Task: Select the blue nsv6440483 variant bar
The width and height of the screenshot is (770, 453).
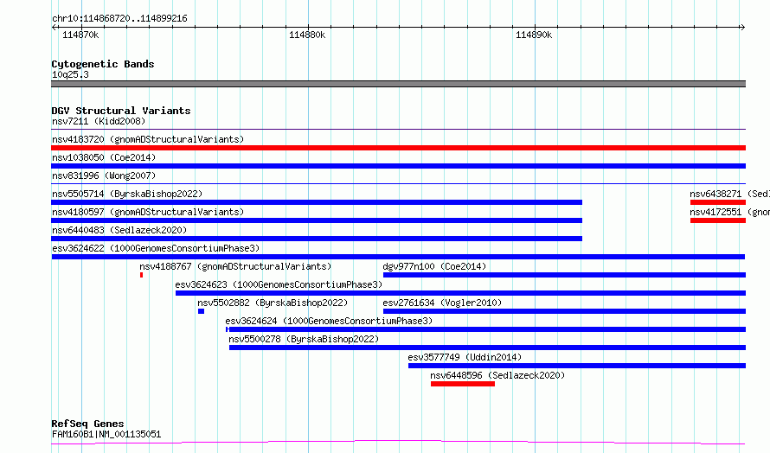Action: [317, 239]
